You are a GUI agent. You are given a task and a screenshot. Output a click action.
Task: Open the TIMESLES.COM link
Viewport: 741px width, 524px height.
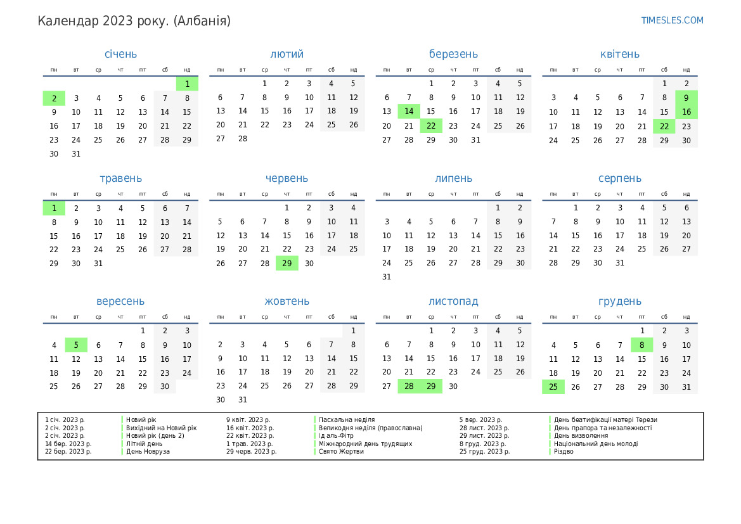(672, 20)
